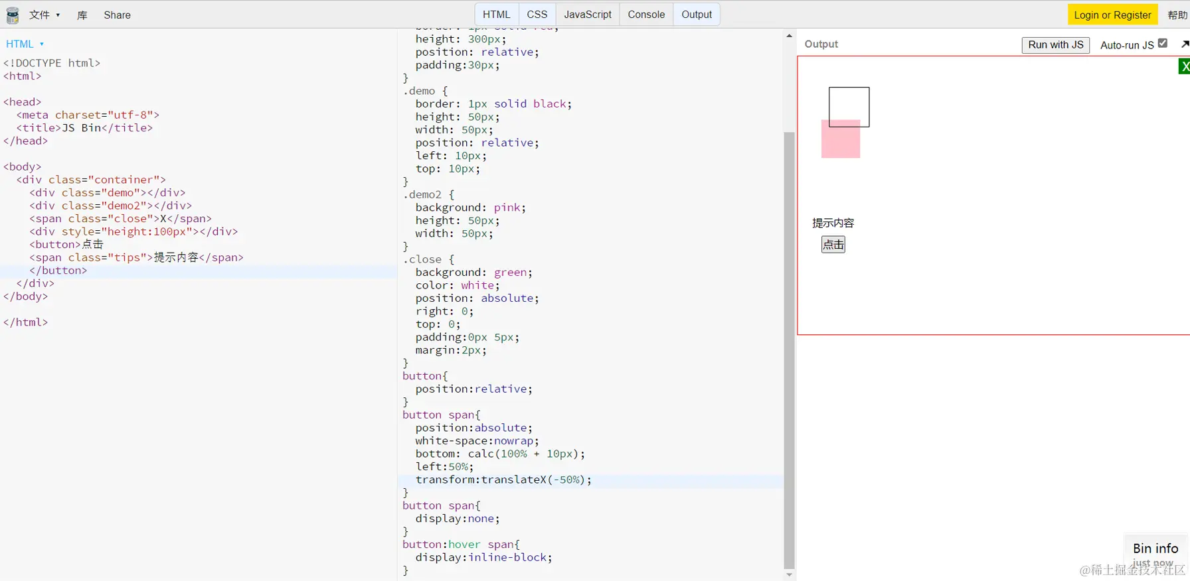Click the Share menu item
Image resolution: width=1190 pixels, height=581 pixels.
click(x=117, y=15)
